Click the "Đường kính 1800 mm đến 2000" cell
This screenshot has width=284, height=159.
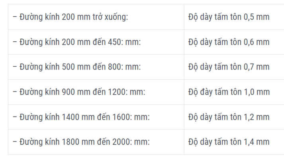pyautogui.click(x=81, y=142)
